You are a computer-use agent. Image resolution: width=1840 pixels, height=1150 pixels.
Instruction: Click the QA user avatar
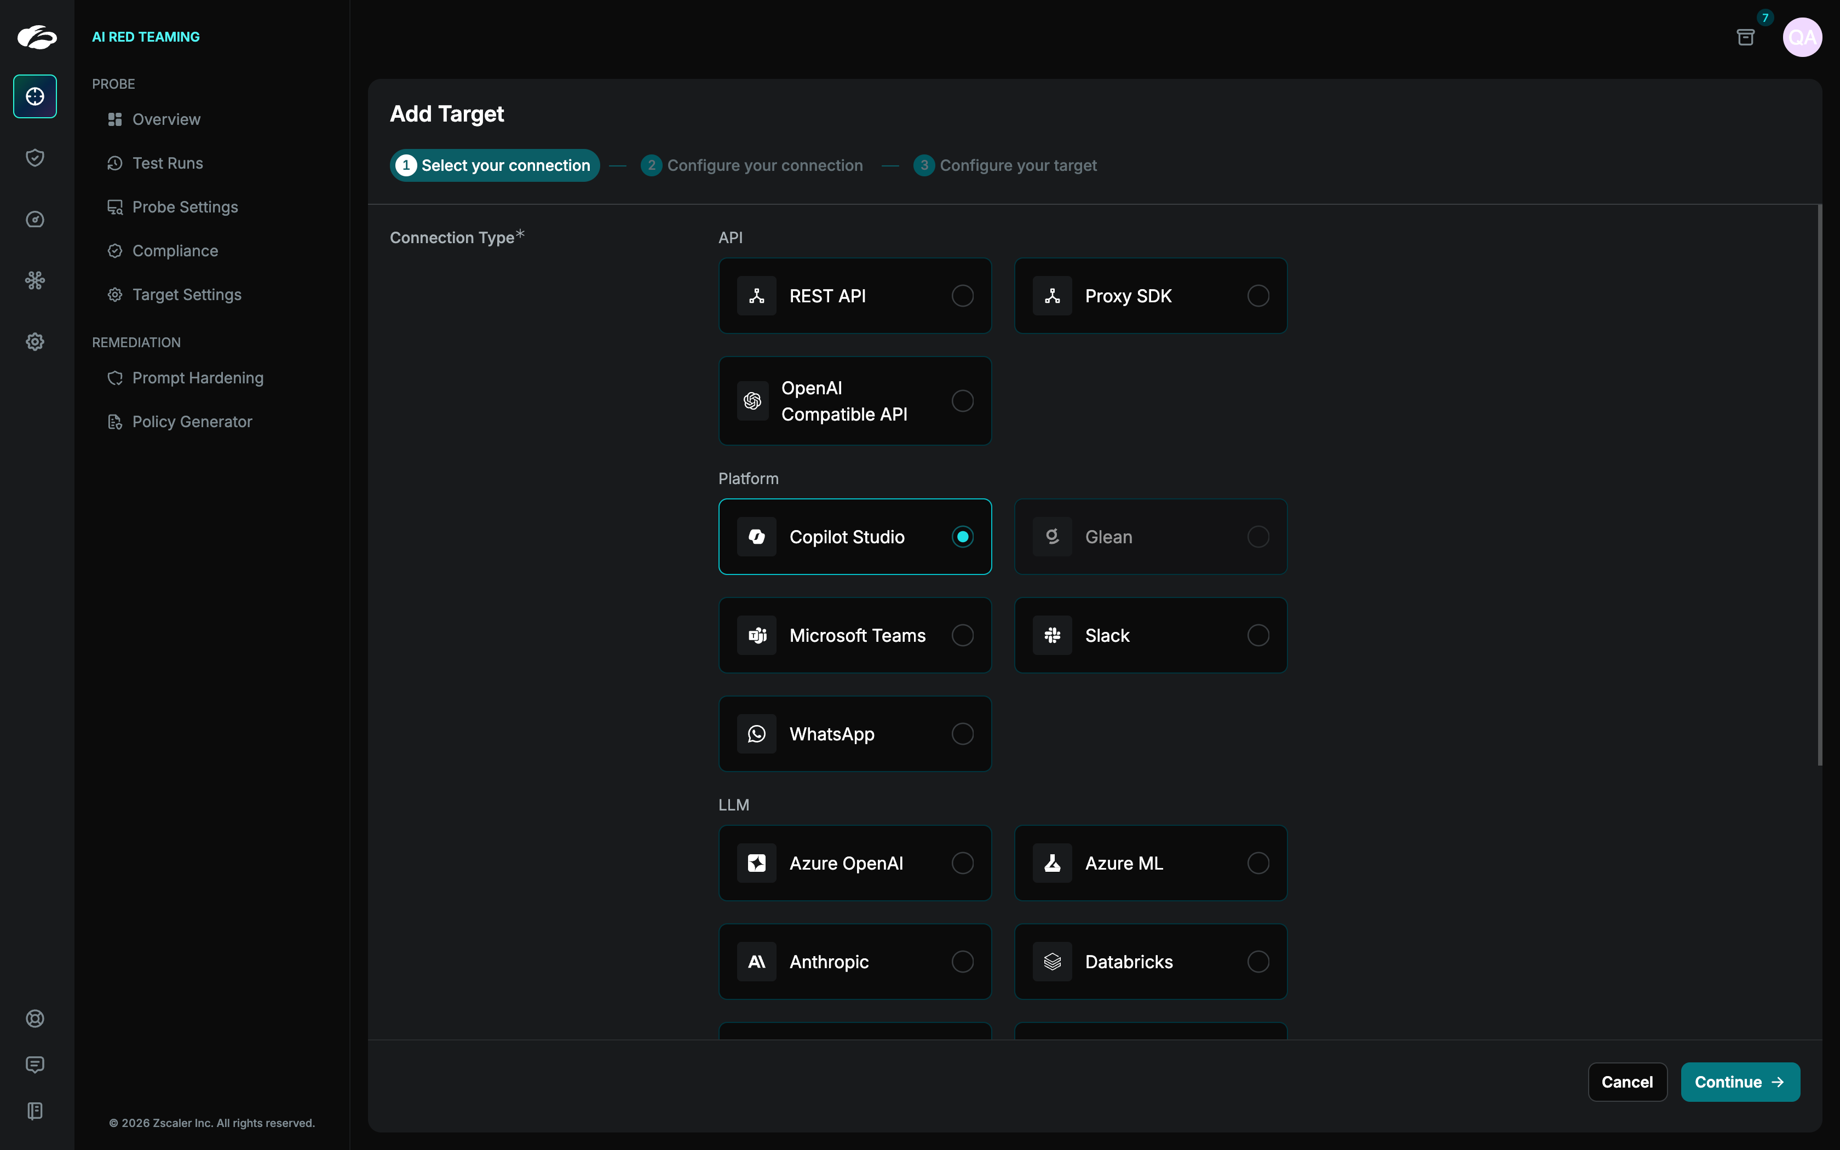1802,37
